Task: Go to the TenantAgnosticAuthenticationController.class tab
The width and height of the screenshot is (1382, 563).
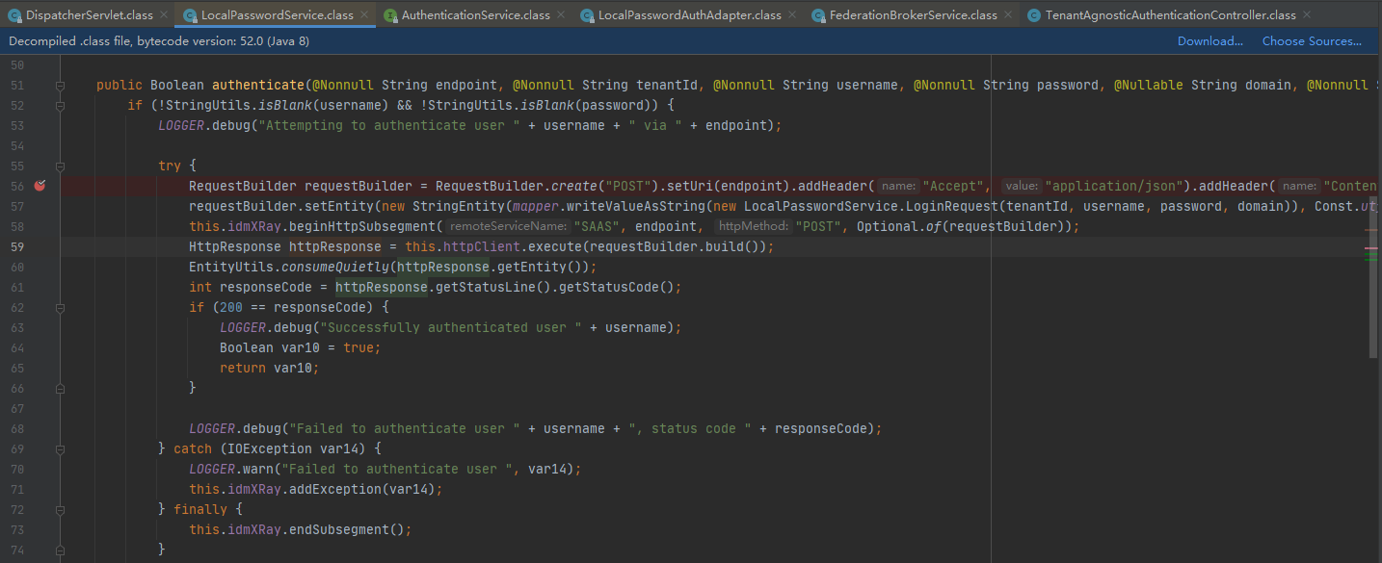Action: click(1169, 15)
